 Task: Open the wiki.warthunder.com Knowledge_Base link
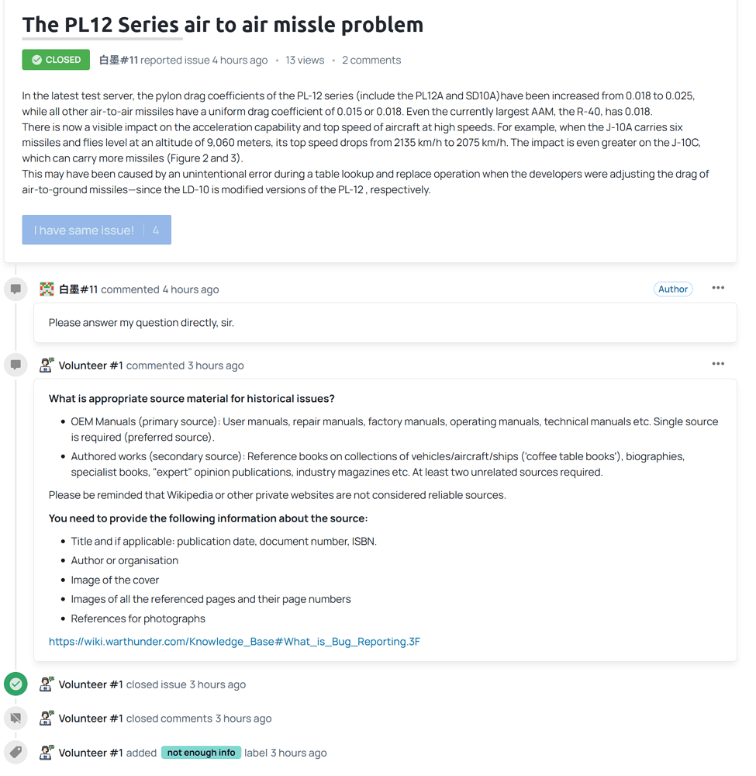[x=234, y=642]
